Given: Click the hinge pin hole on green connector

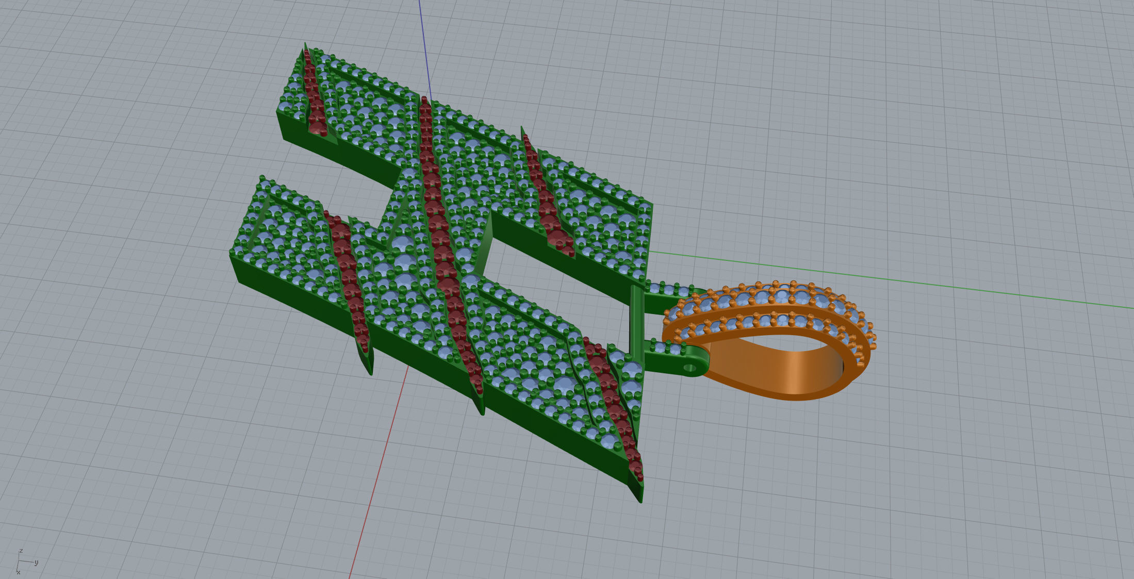Looking at the screenshot, I should (690, 368).
